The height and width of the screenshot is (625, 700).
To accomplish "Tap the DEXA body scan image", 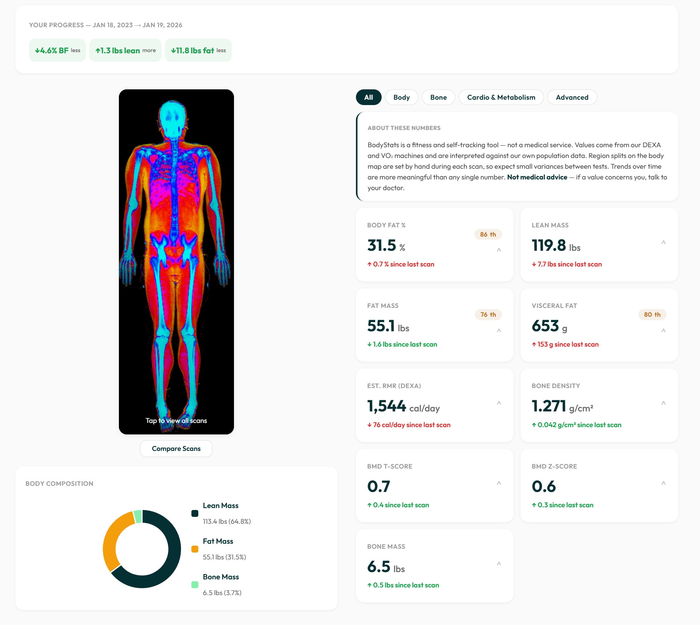I will (176, 262).
